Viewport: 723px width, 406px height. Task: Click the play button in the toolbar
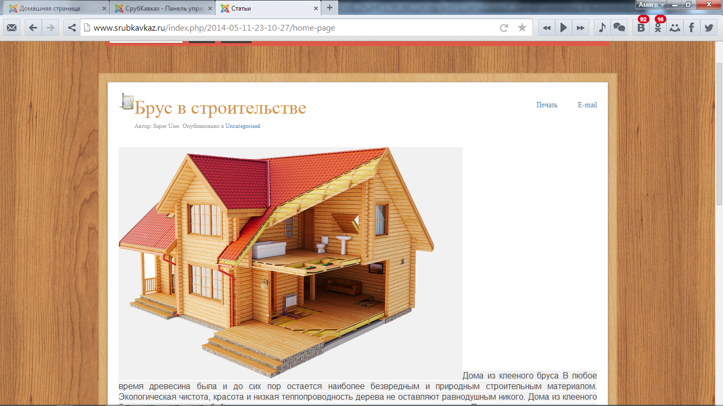click(564, 28)
